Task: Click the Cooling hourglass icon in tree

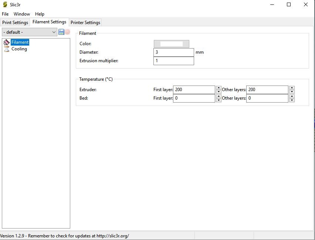Action: click(7, 49)
